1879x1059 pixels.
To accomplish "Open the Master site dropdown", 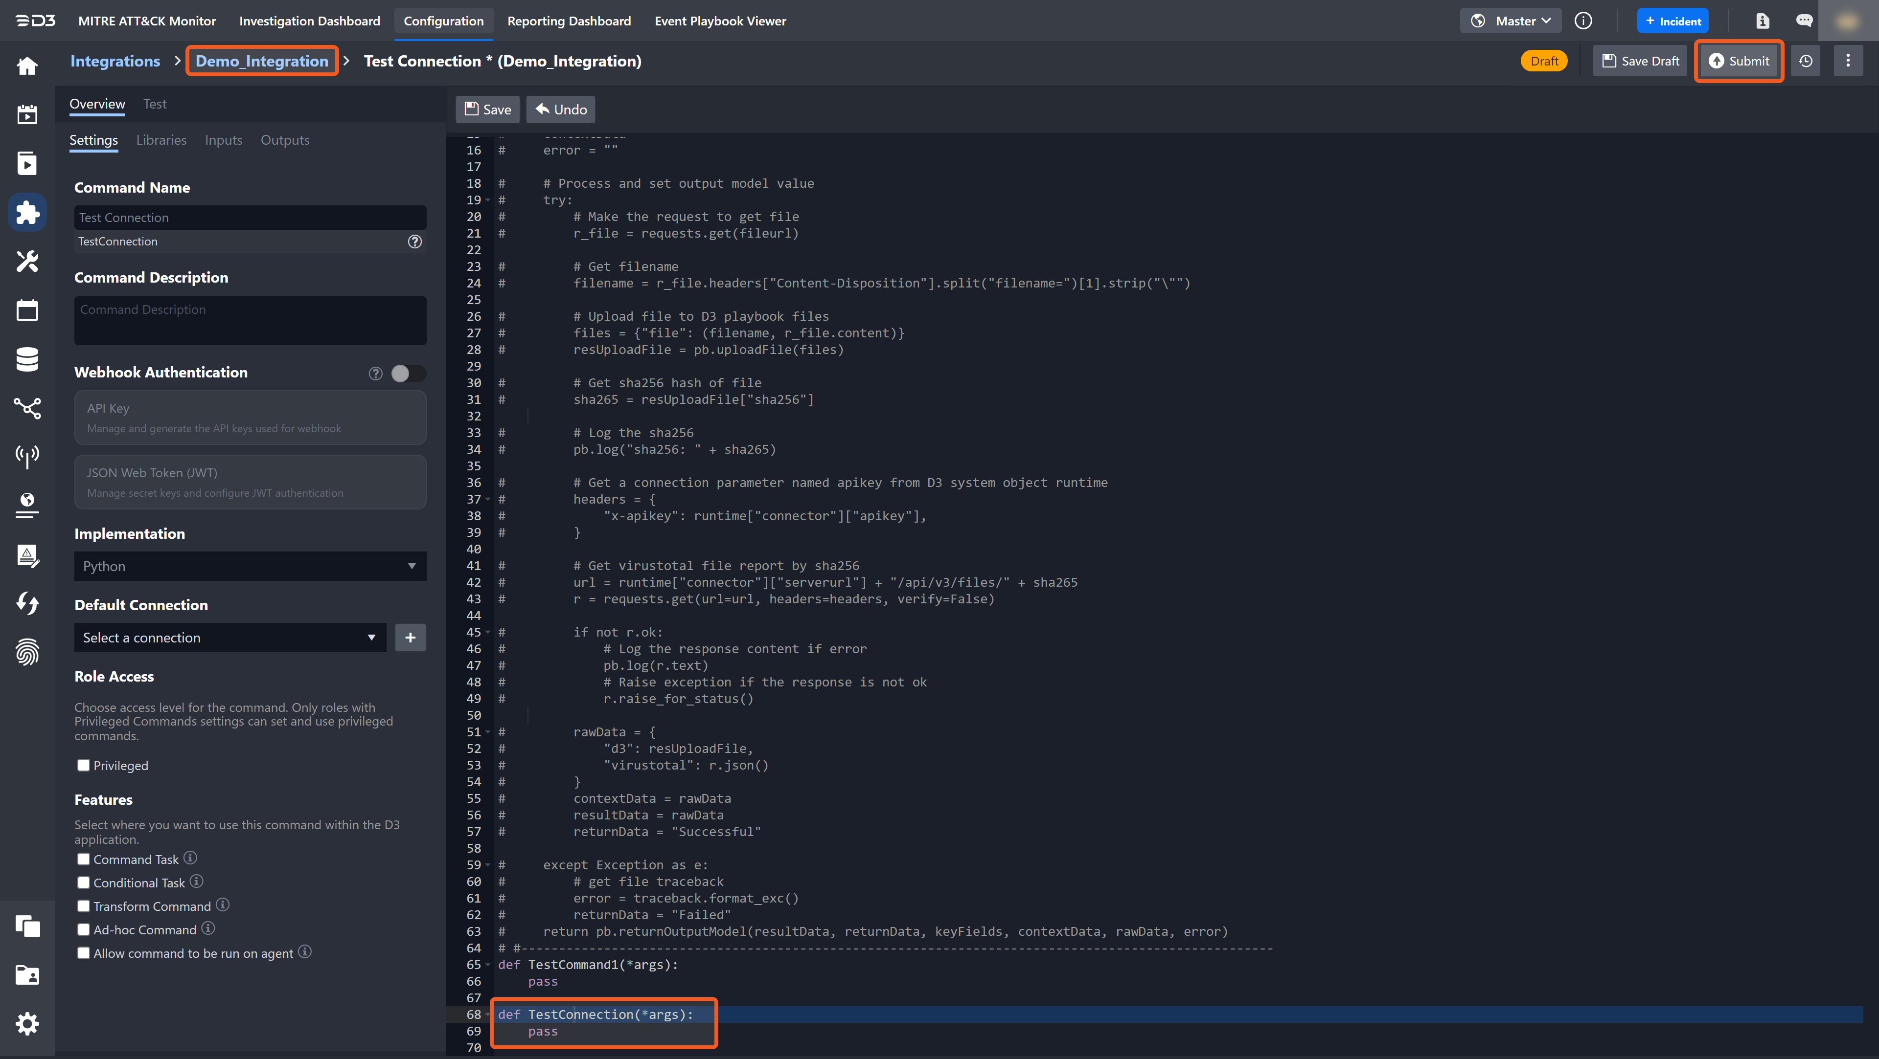I will click(x=1511, y=21).
